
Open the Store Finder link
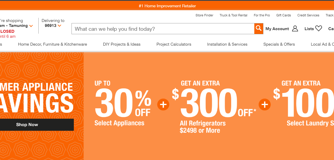(204, 15)
